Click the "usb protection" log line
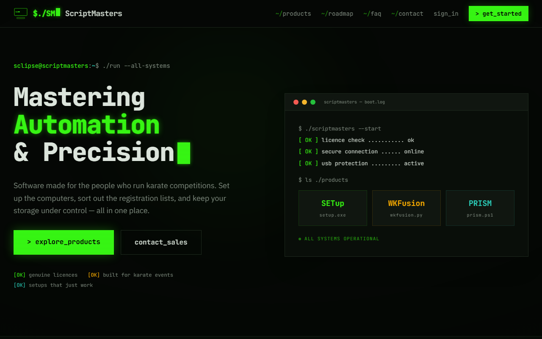542x339 pixels. [361, 164]
